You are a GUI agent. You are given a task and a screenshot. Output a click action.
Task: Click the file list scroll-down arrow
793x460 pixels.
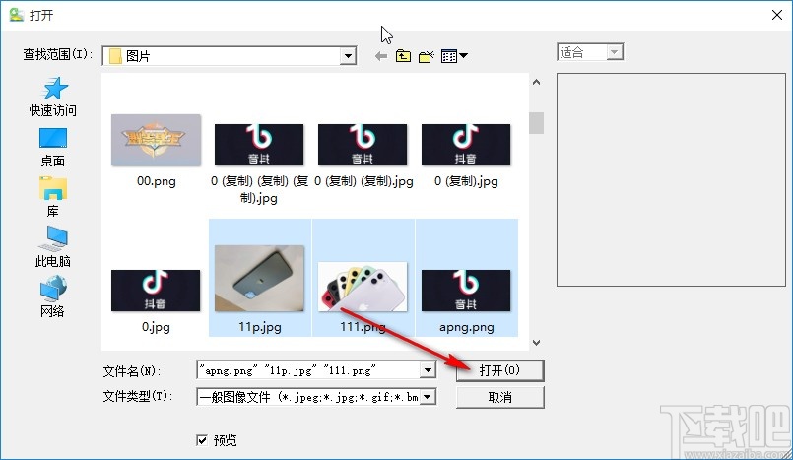[x=536, y=343]
